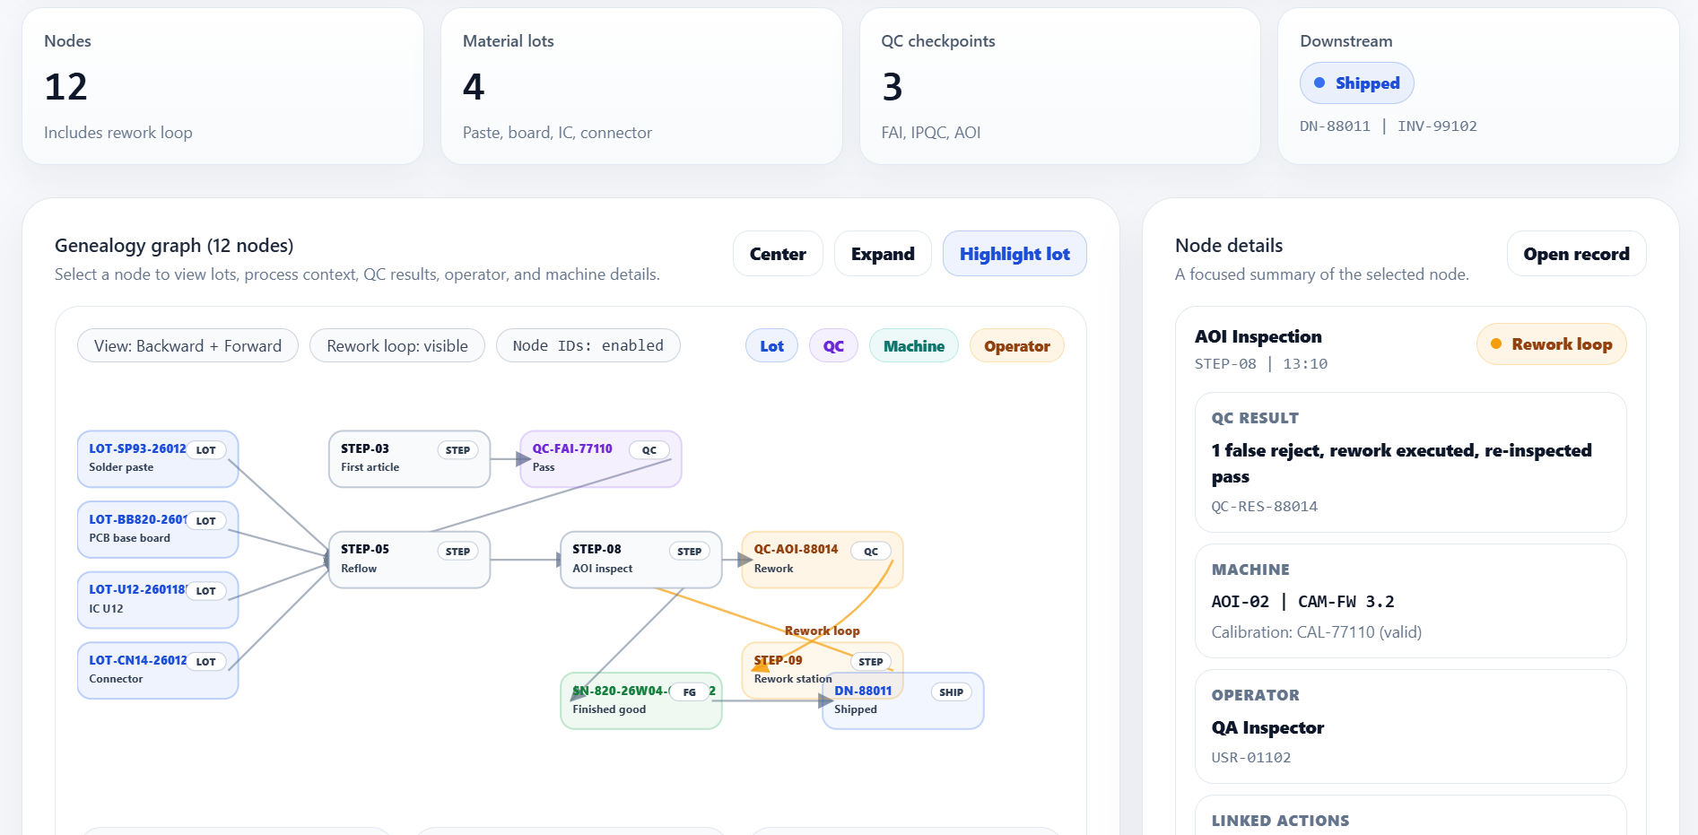Viewport: 1698px width, 835px height.
Task: Select the PCB base board lot node
Action: click(157, 529)
